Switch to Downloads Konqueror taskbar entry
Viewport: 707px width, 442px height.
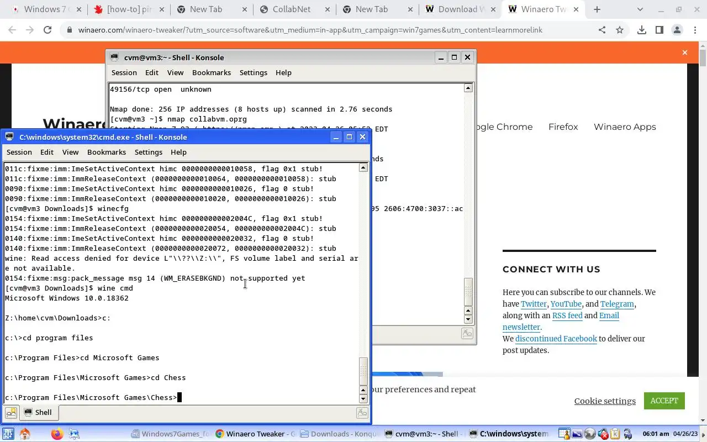pyautogui.click(x=340, y=434)
